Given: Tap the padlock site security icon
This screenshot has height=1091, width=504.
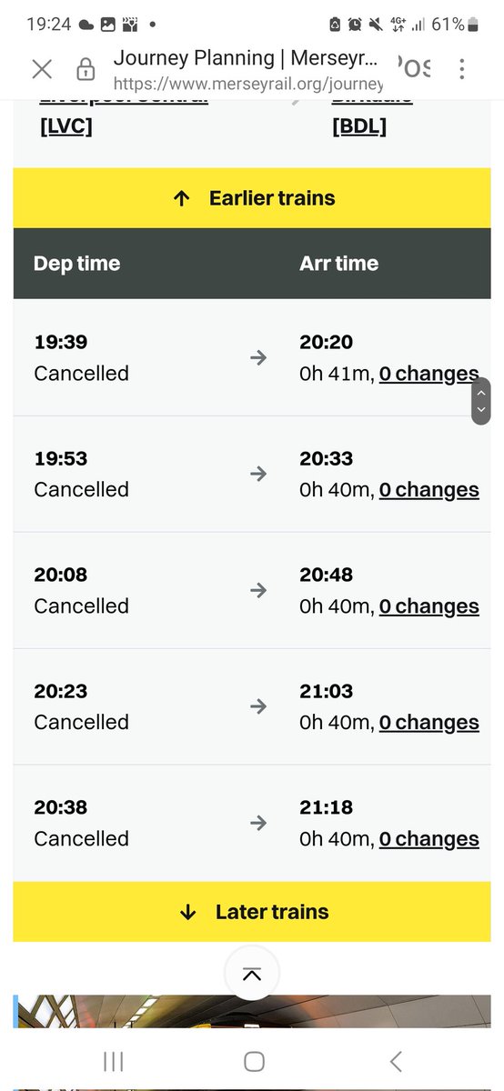Looking at the screenshot, I should [x=86, y=69].
